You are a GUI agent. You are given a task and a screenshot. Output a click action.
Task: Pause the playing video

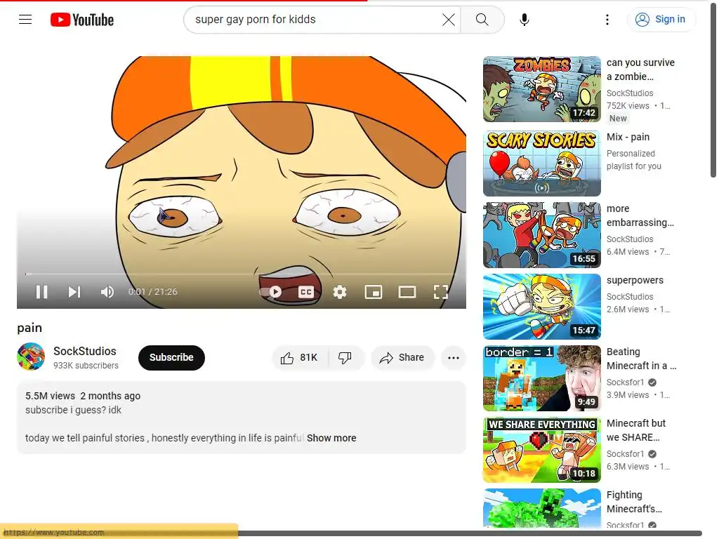(x=41, y=292)
